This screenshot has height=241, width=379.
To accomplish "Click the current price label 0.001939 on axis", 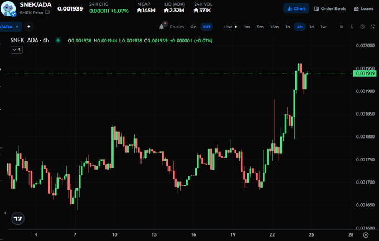I will 365,73.
